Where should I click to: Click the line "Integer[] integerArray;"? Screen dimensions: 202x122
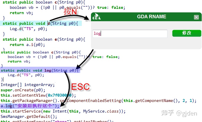pos(28,85)
